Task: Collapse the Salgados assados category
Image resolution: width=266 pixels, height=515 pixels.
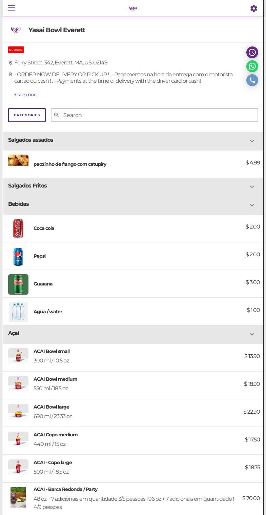Action: coord(252,141)
